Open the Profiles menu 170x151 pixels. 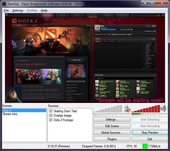coord(32,11)
